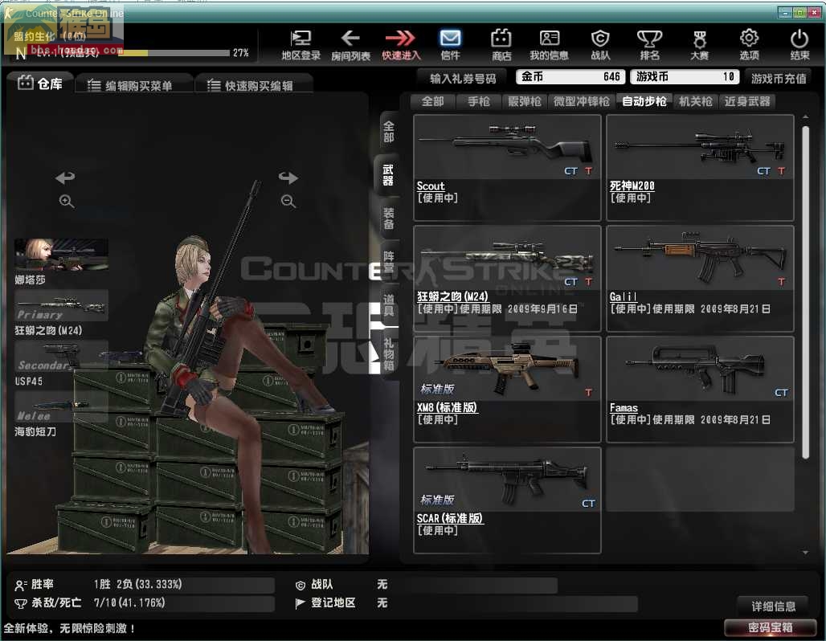Rotate character left with curved arrow

point(65,178)
